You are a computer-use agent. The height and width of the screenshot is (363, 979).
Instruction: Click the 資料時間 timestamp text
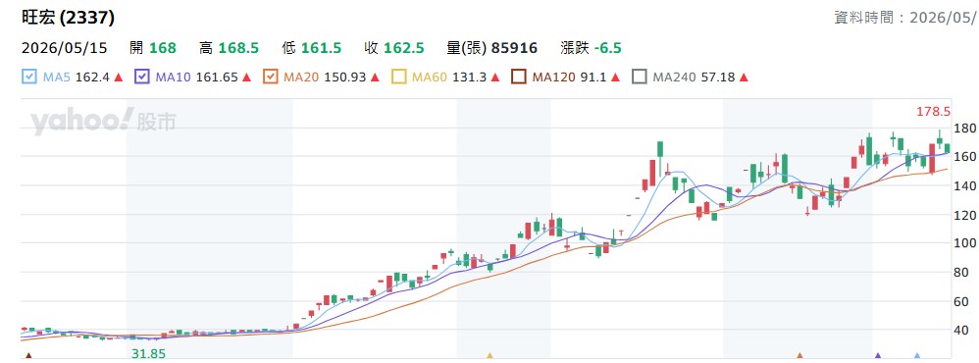pyautogui.click(x=906, y=18)
